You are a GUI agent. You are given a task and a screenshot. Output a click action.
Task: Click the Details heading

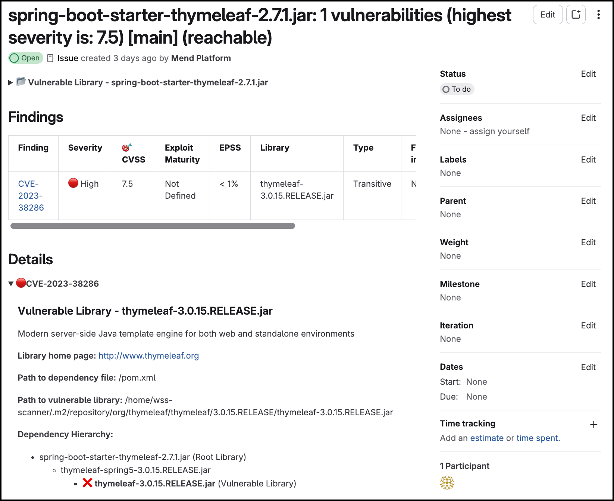pyautogui.click(x=31, y=259)
